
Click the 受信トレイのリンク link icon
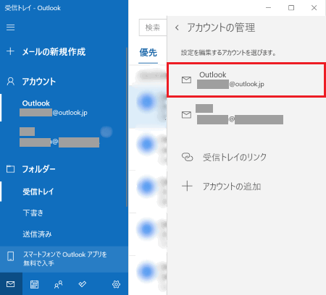(x=187, y=157)
